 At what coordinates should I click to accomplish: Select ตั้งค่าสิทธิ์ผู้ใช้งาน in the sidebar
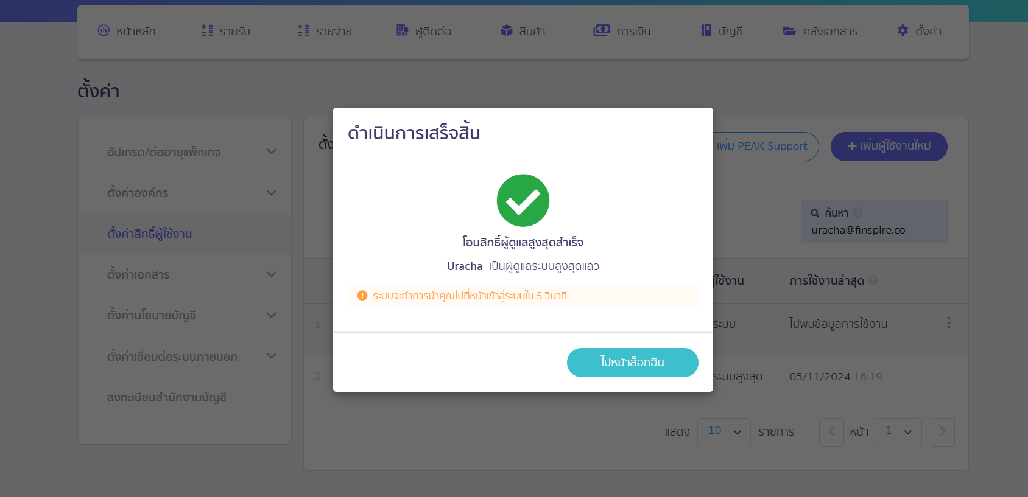150,234
